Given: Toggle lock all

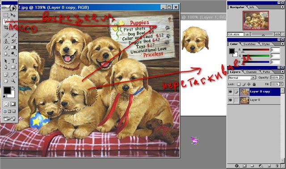Looking at the screenshot, I should coord(254,84).
